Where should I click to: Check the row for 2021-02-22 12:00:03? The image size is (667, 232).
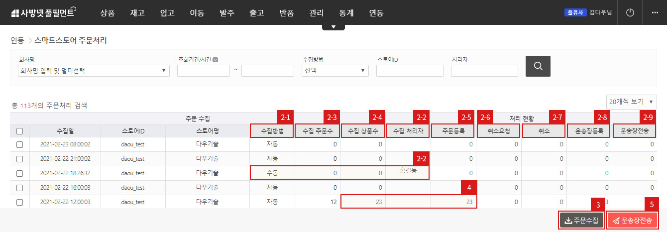click(x=20, y=202)
